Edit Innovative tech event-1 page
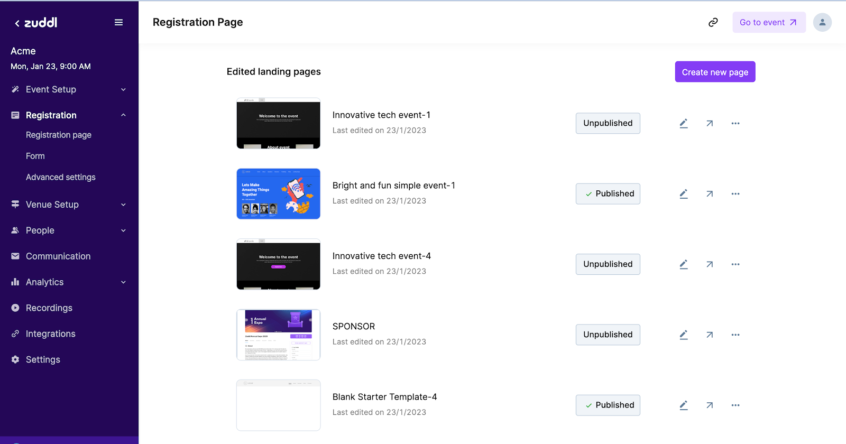Viewport: 846px width, 444px height. point(684,123)
